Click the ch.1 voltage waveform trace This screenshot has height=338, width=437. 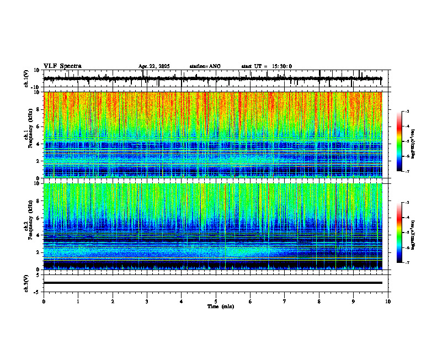click(x=212, y=78)
